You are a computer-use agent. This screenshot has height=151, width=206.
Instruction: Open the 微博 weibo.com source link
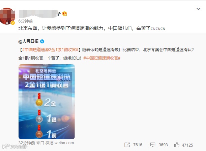point(60,143)
